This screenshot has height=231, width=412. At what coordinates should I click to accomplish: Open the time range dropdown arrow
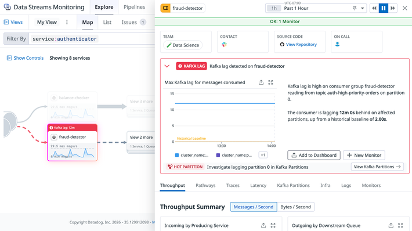[362, 8]
